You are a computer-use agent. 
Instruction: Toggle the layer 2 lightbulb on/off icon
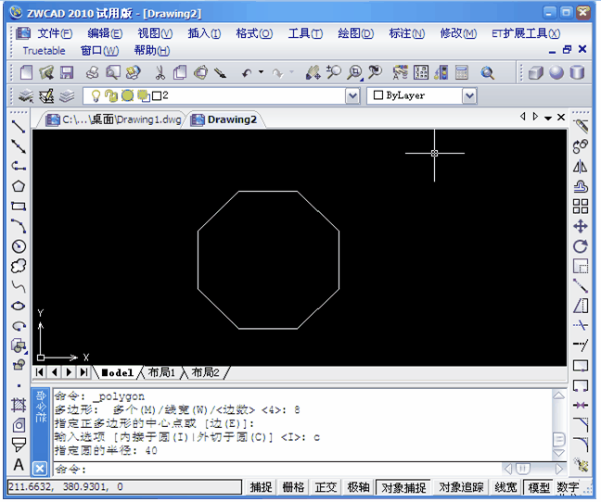(x=96, y=95)
